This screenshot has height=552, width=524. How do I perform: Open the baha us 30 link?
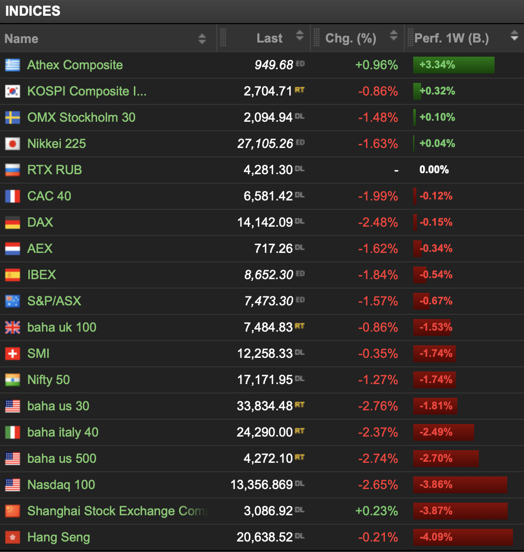(58, 406)
